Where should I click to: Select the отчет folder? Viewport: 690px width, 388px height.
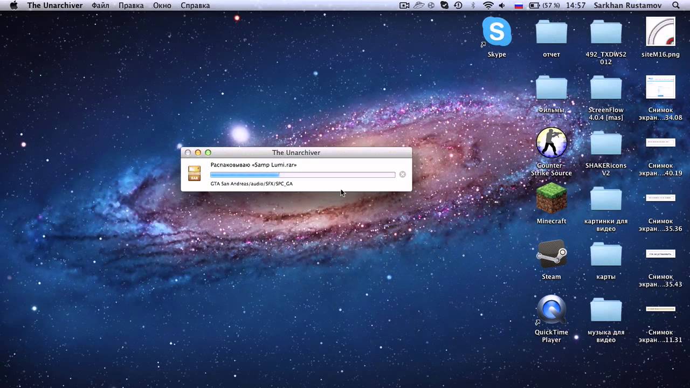point(551,32)
